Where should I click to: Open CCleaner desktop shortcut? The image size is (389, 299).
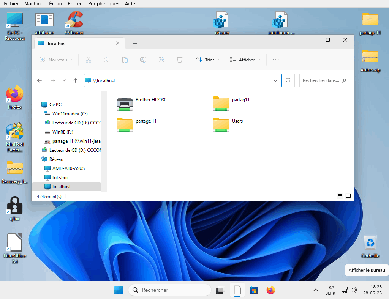click(74, 23)
